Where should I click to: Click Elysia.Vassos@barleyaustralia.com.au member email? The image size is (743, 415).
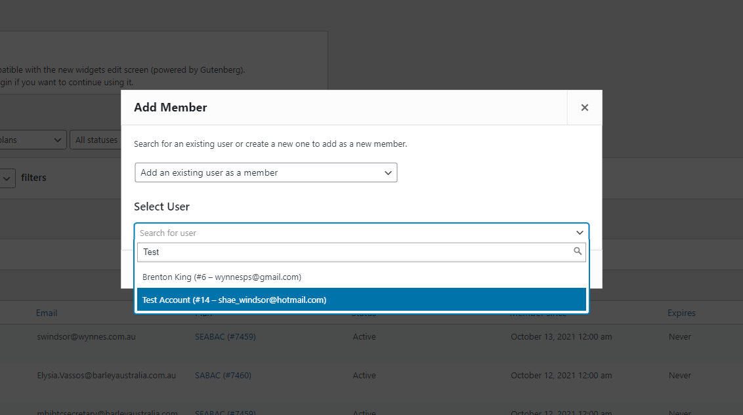(106, 375)
